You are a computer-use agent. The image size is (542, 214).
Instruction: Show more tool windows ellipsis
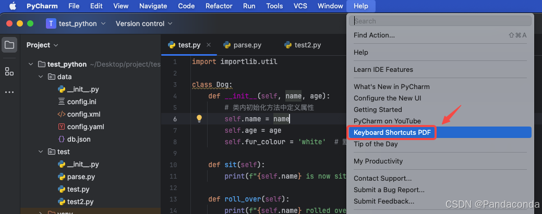click(x=9, y=92)
